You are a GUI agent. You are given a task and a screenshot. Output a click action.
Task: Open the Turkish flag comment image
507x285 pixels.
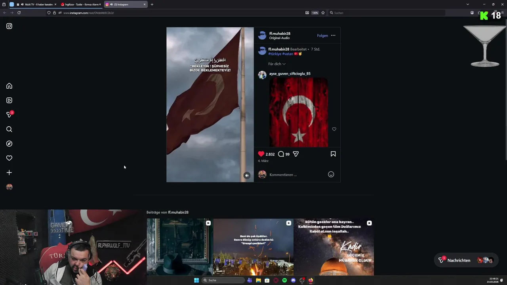pos(299,112)
